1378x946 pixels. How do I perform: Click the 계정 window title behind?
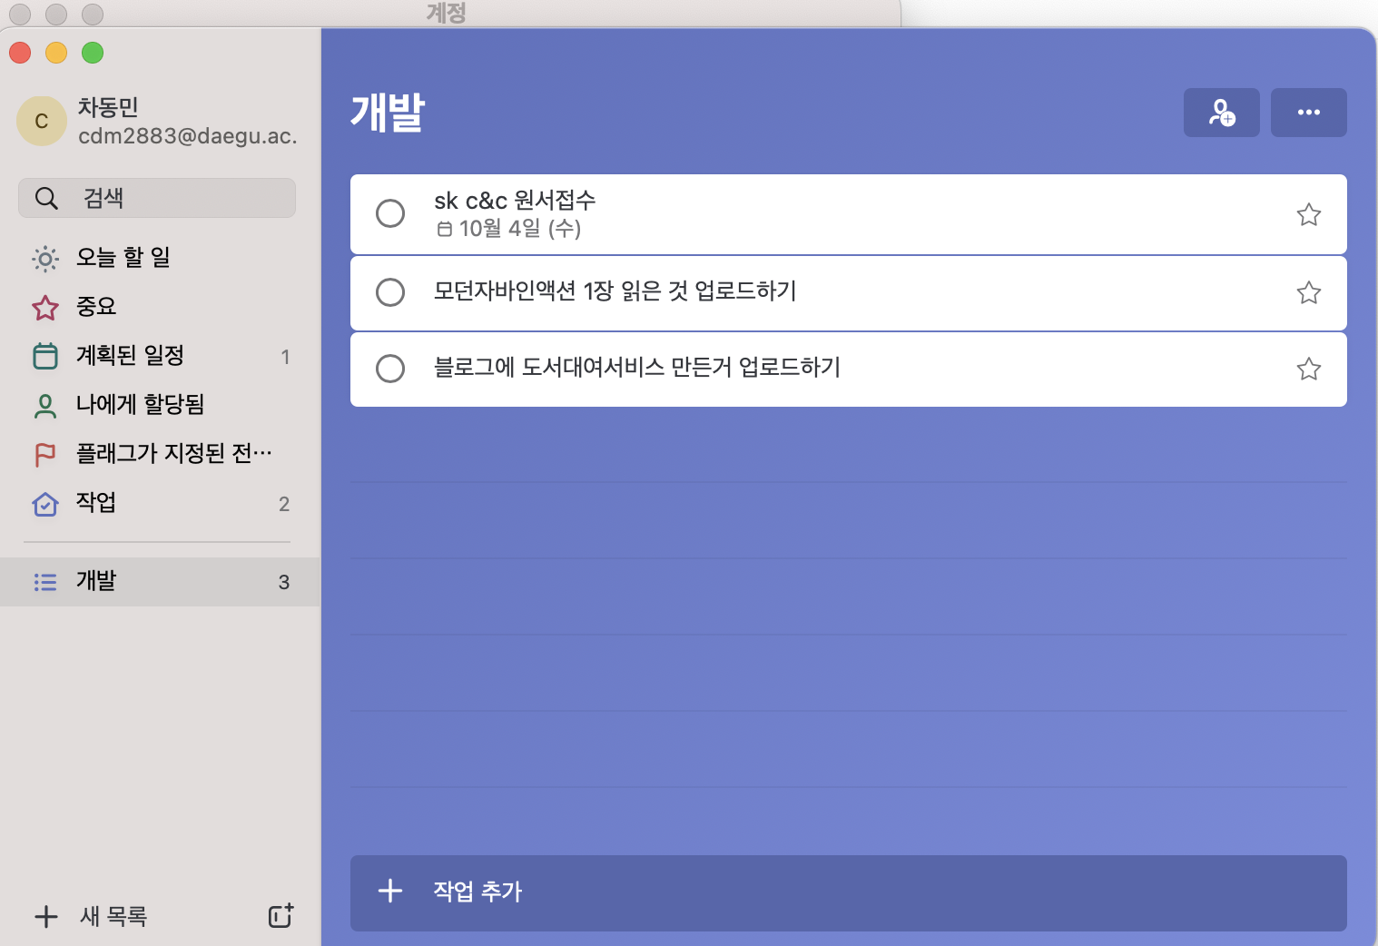447,13
